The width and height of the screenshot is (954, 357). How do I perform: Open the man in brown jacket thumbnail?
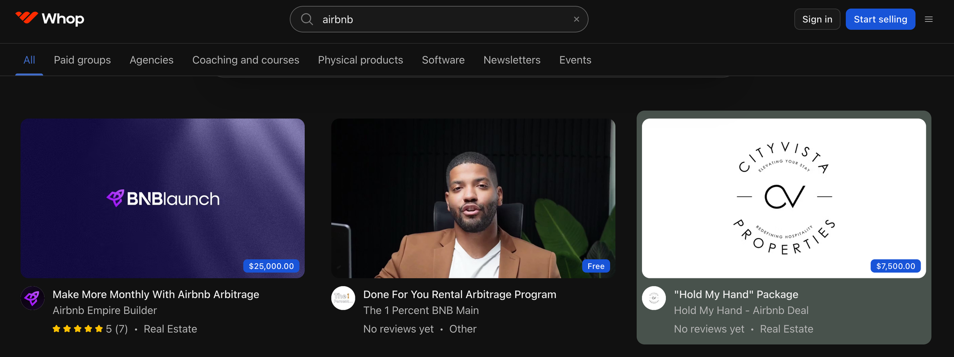click(473, 198)
